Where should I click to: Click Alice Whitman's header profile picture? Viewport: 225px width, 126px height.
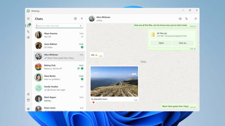point(92,19)
